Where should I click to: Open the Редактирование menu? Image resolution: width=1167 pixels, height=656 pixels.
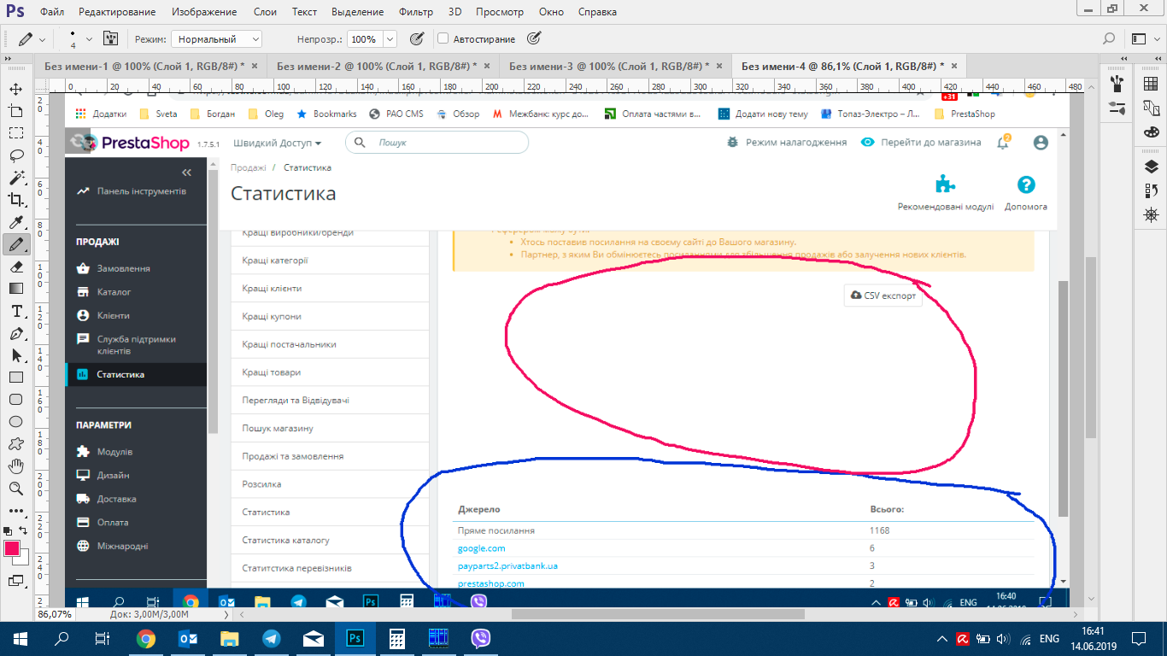(x=117, y=12)
